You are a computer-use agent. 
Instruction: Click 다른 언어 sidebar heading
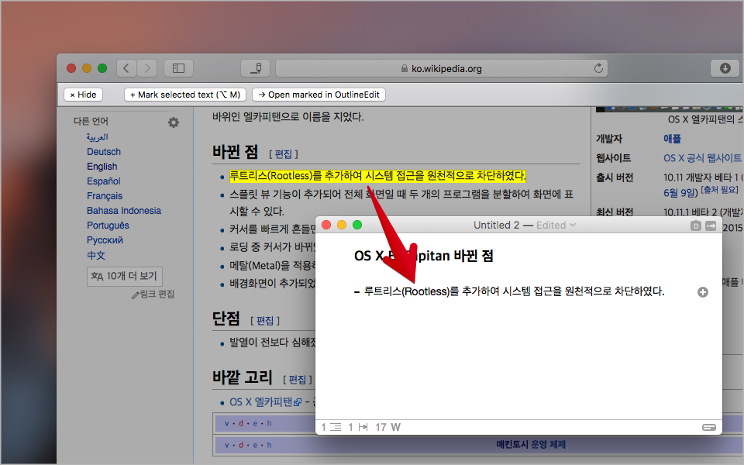[91, 121]
